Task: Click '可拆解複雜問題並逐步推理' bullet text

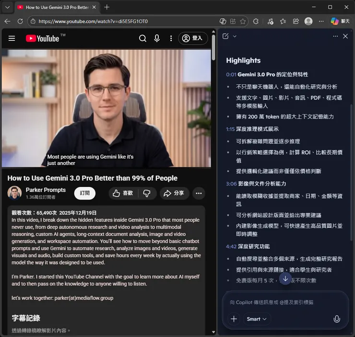Action: click(268, 141)
